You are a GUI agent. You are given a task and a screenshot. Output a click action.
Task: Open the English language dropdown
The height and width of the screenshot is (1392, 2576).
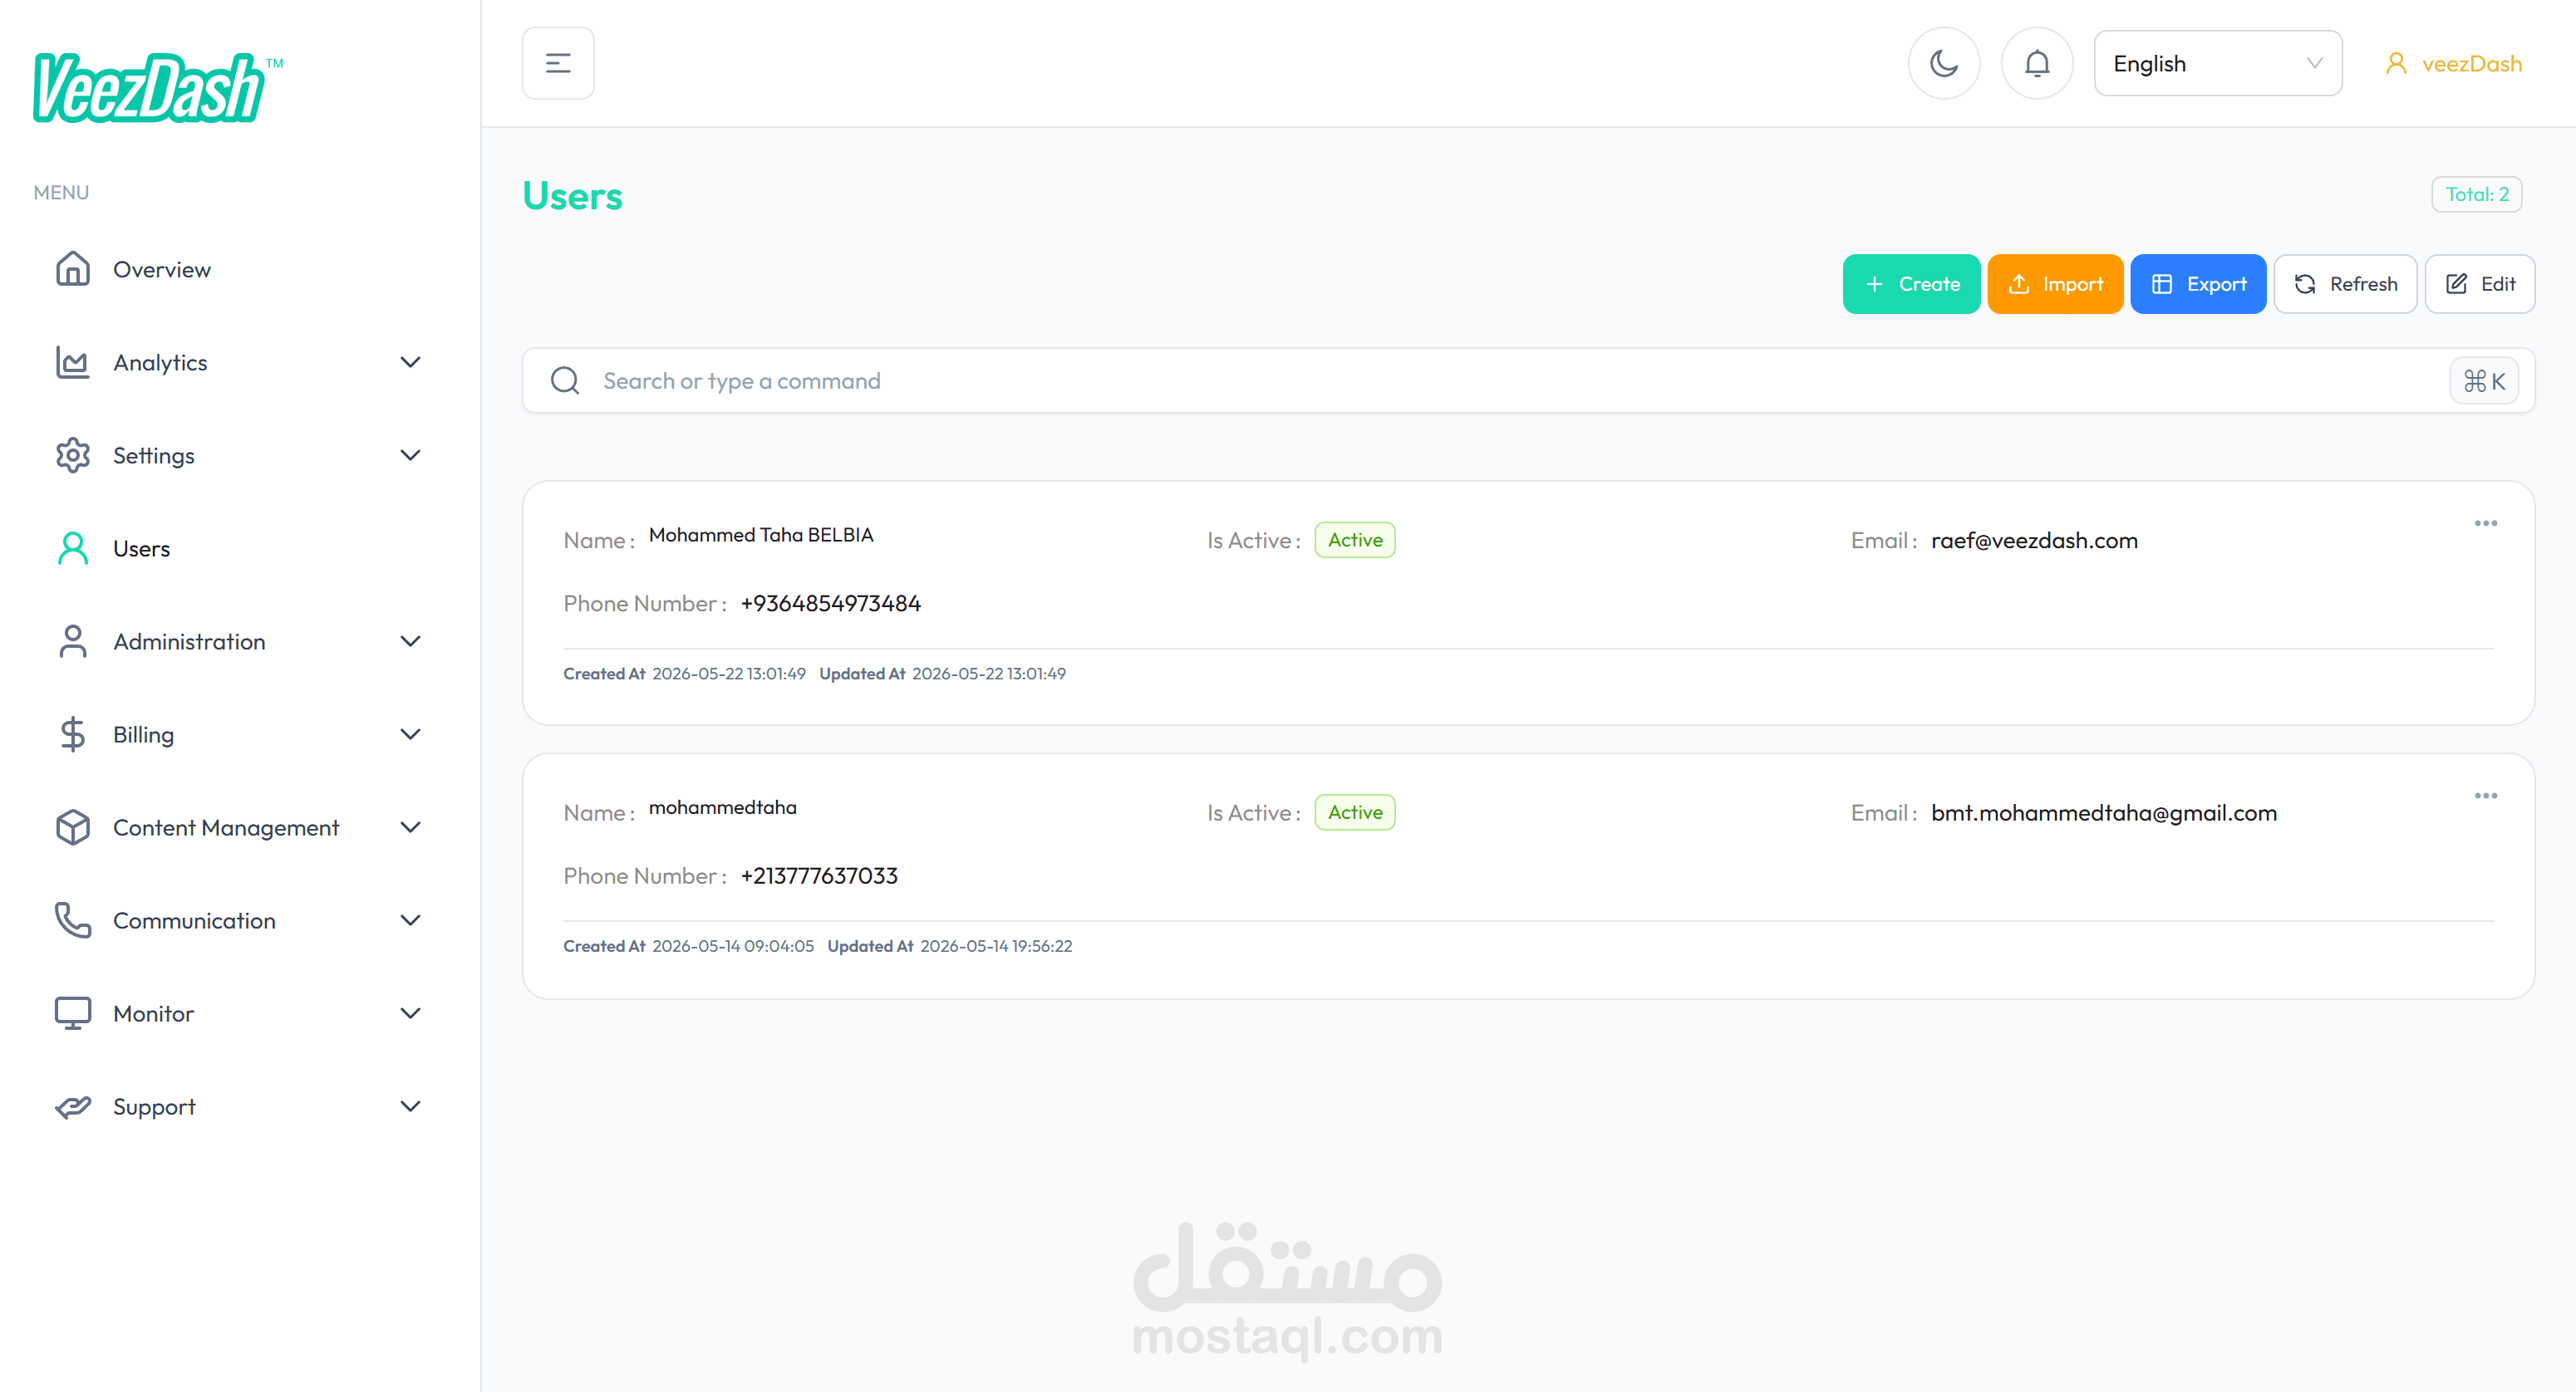coord(2218,63)
